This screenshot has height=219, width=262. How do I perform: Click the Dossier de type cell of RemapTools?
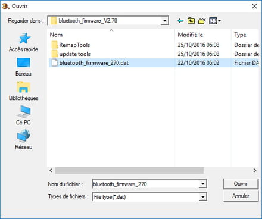pyautogui.click(x=247, y=45)
